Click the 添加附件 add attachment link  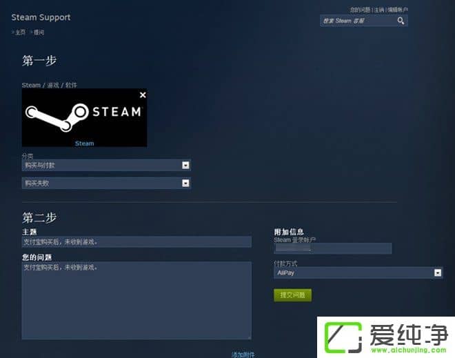tap(243, 355)
